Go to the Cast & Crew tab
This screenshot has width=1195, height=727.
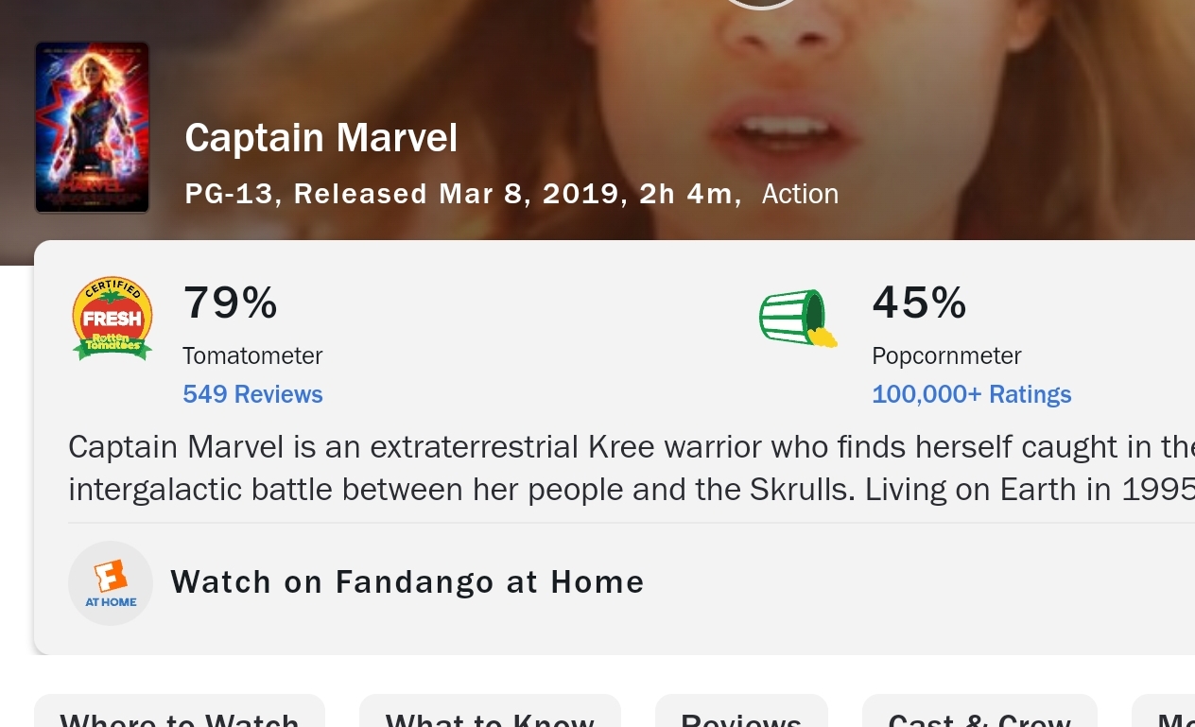point(979,716)
